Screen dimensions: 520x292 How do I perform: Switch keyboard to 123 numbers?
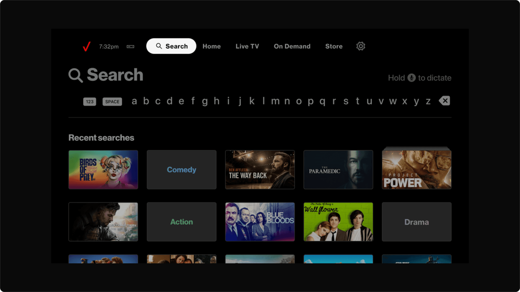click(x=90, y=102)
